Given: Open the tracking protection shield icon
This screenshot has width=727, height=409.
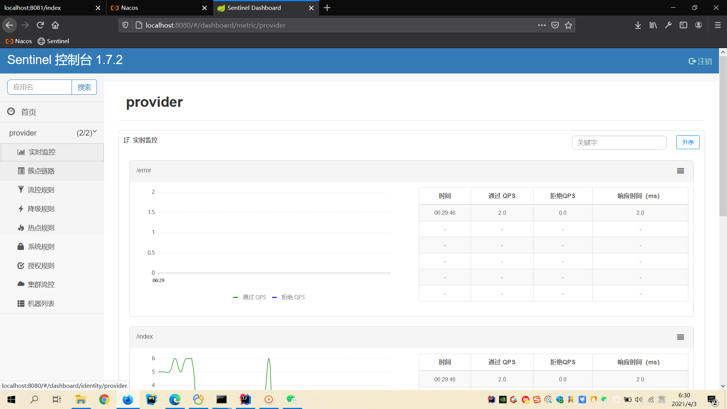Looking at the screenshot, I should (x=125, y=25).
